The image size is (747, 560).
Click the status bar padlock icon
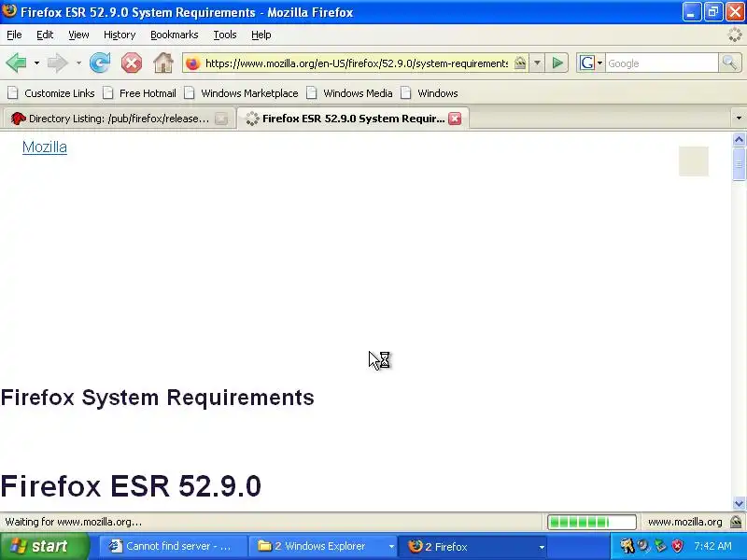pos(736,522)
